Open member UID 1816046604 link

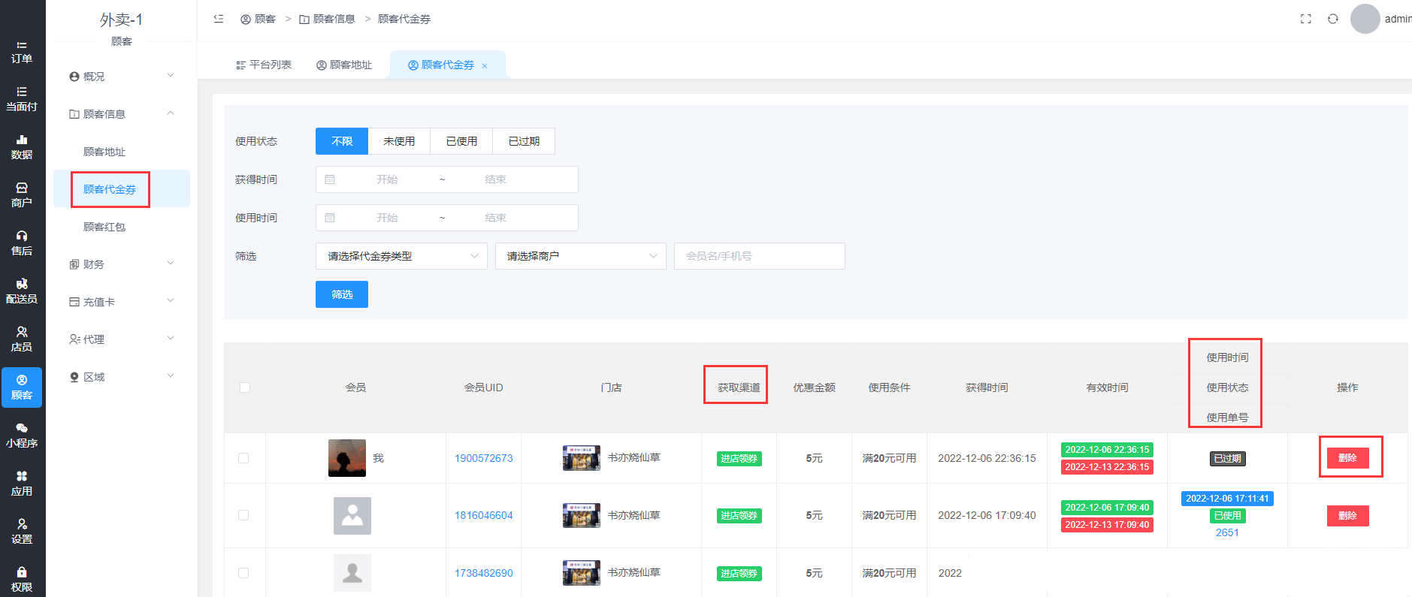(x=484, y=515)
